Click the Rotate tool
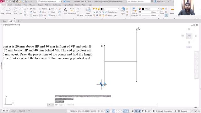 point(43,9)
